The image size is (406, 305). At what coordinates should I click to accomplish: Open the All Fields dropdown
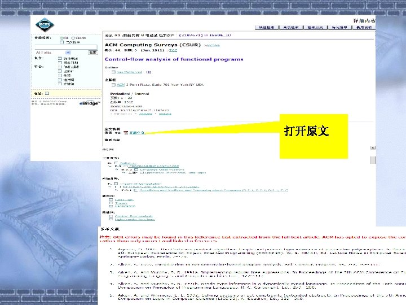coord(53,53)
